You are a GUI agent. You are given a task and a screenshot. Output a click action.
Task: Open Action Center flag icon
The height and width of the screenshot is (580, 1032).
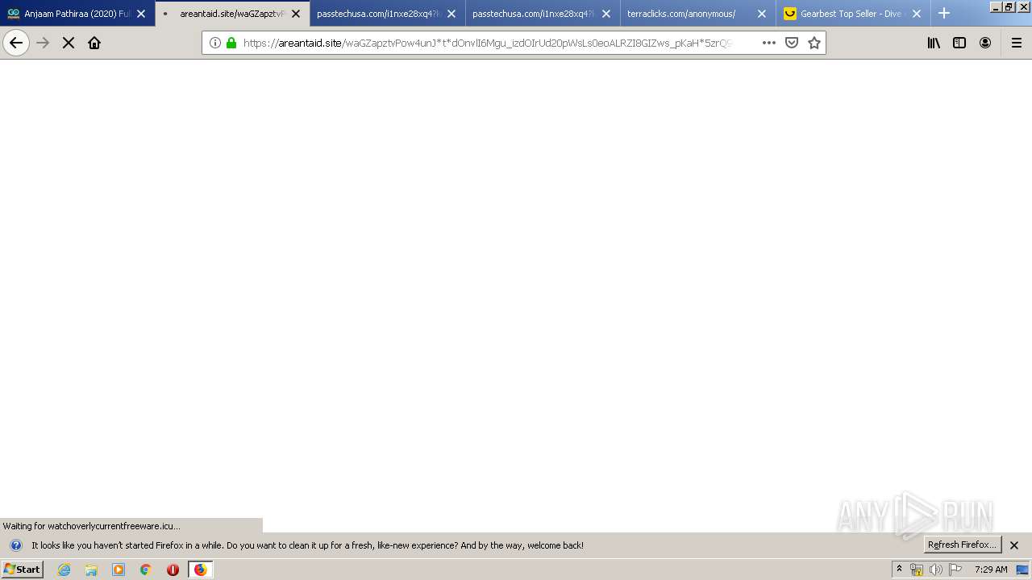(955, 570)
